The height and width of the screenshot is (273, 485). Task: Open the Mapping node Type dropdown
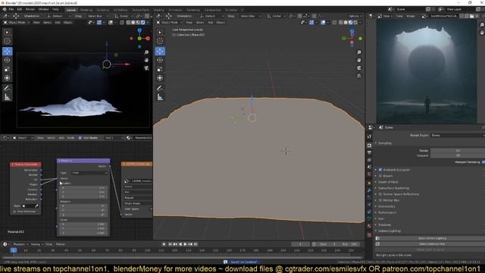point(89,173)
